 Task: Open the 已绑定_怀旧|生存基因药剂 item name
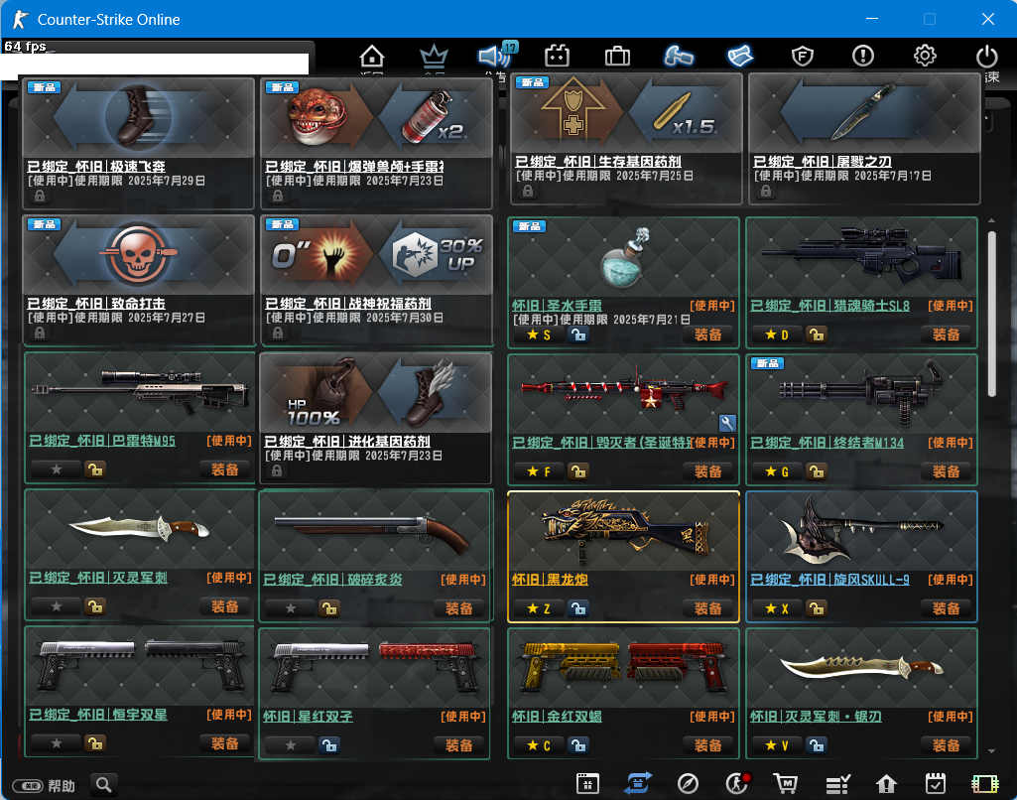[598, 162]
